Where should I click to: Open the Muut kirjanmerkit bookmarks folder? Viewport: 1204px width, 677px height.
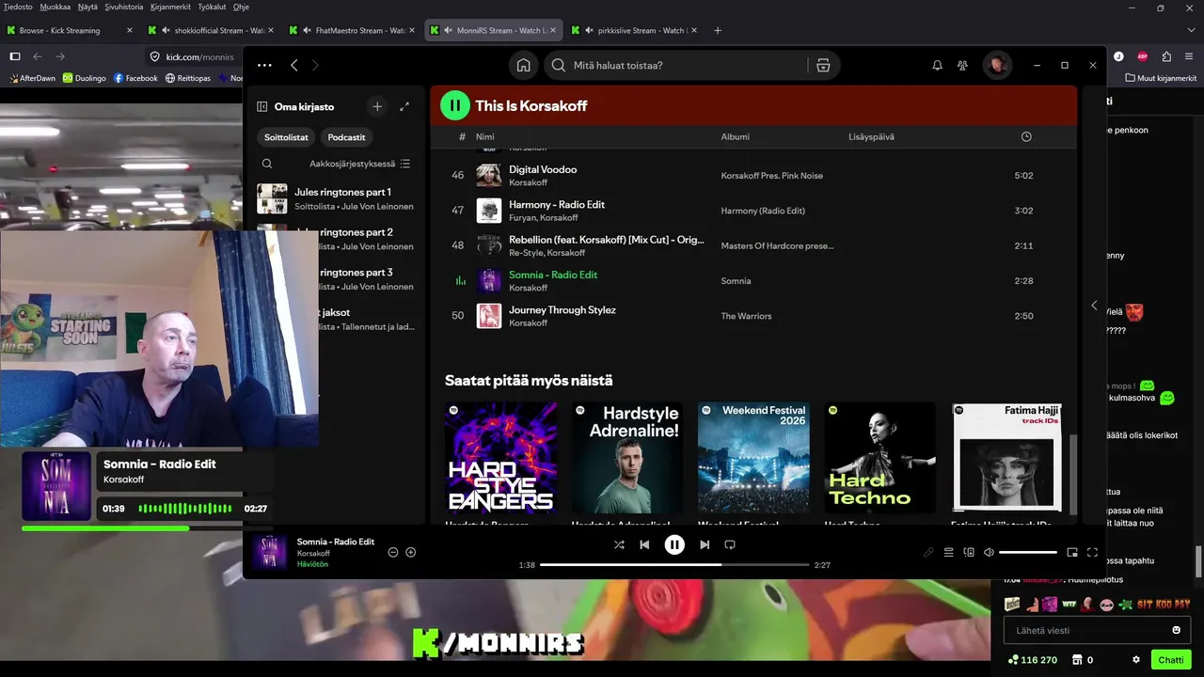click(x=1159, y=78)
